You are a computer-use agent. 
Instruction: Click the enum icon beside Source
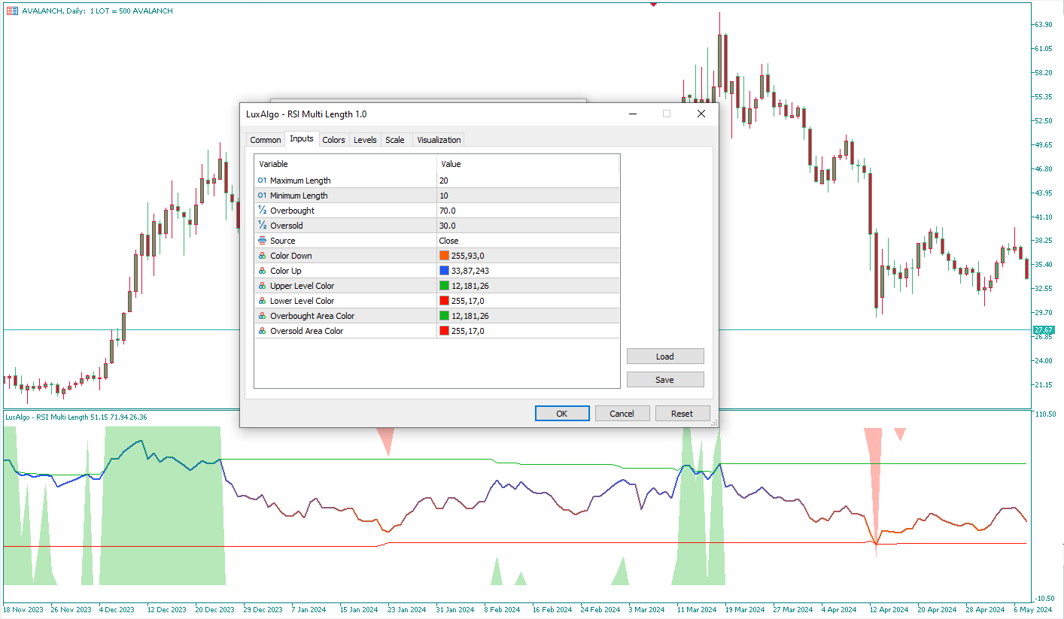click(262, 241)
